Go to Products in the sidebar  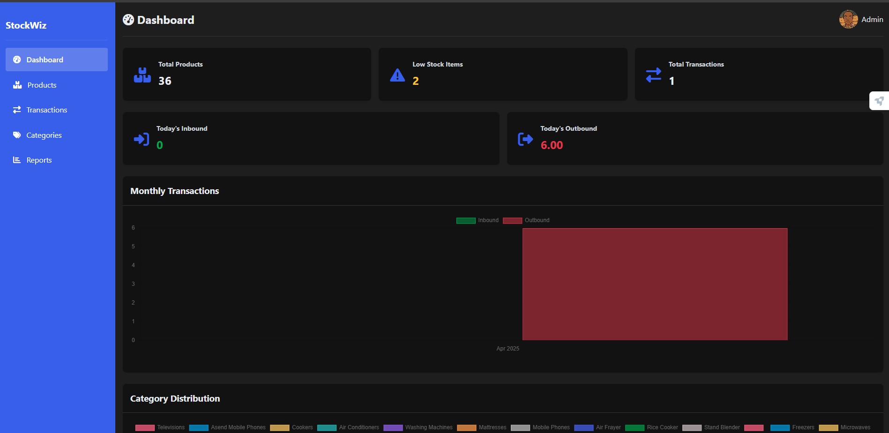pyautogui.click(x=57, y=85)
